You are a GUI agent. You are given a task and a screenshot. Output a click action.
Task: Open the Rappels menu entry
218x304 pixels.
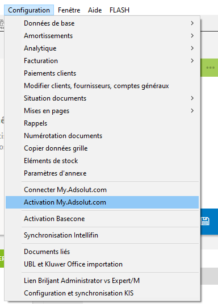pos(102,123)
